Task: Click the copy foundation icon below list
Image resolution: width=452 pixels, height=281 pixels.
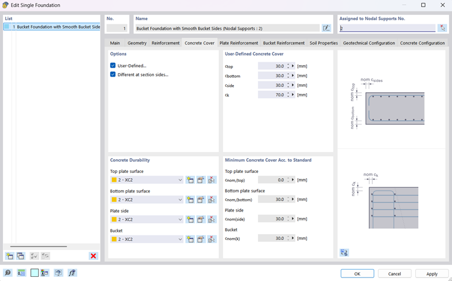Action: 20,255
